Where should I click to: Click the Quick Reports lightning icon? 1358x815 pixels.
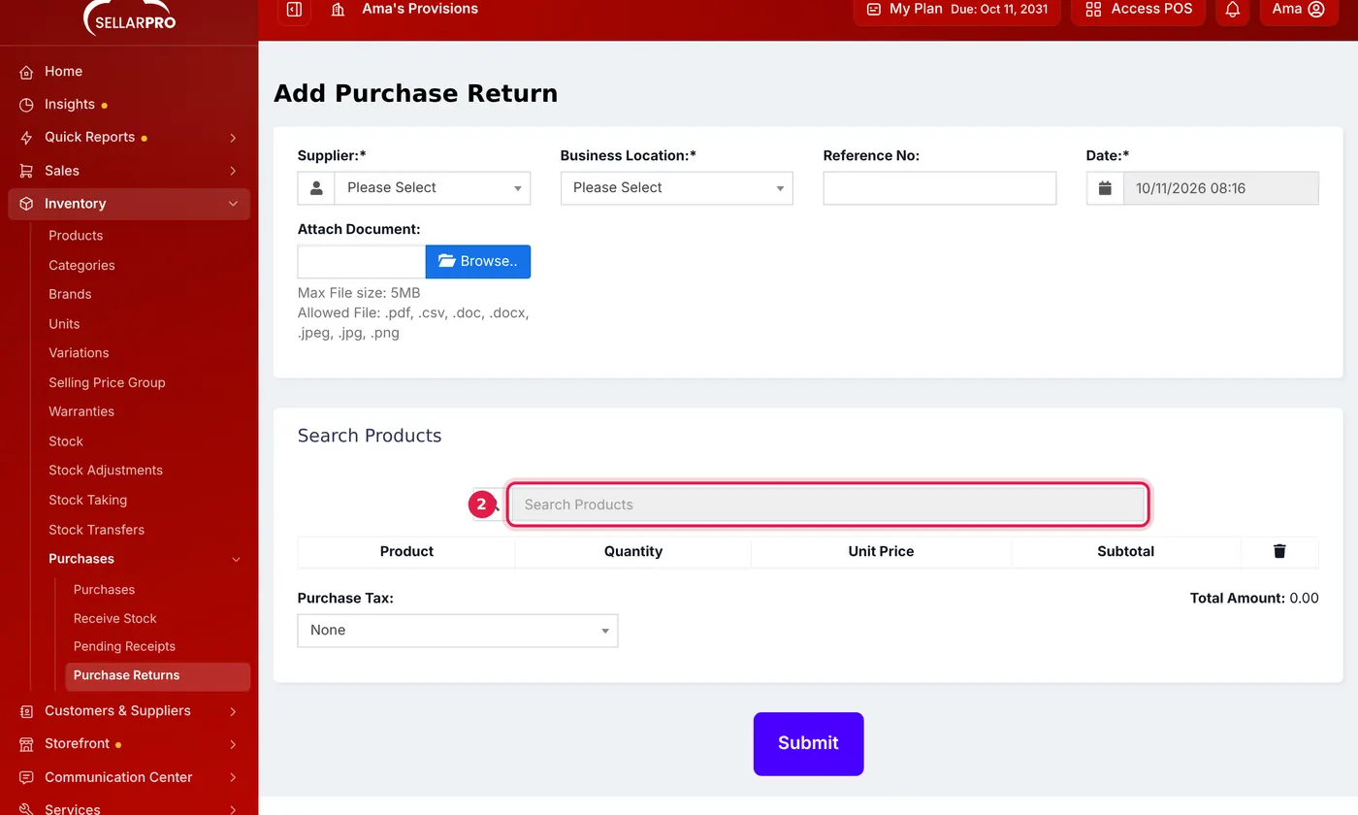click(x=26, y=138)
